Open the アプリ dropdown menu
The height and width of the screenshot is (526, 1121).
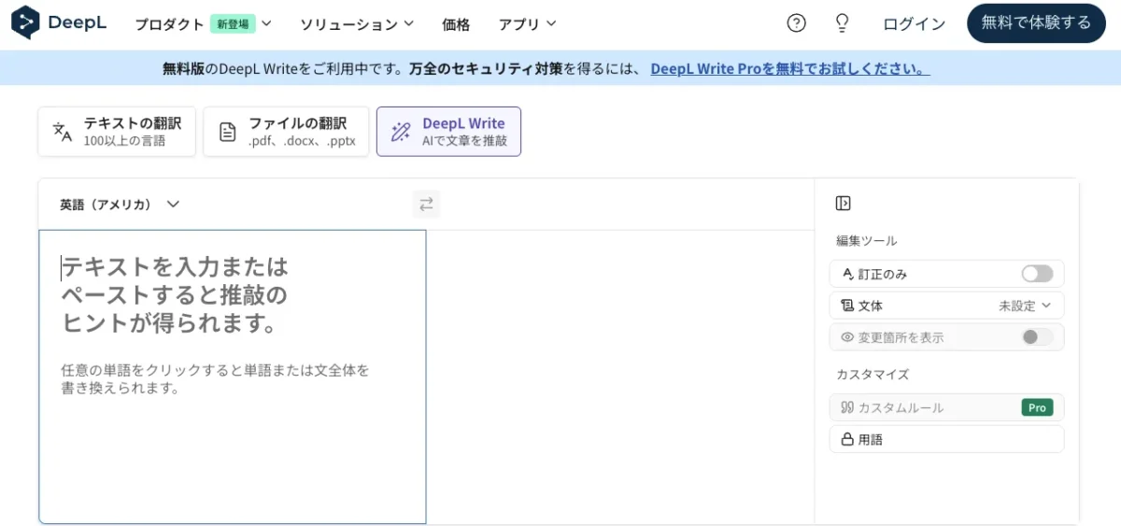[x=527, y=24]
